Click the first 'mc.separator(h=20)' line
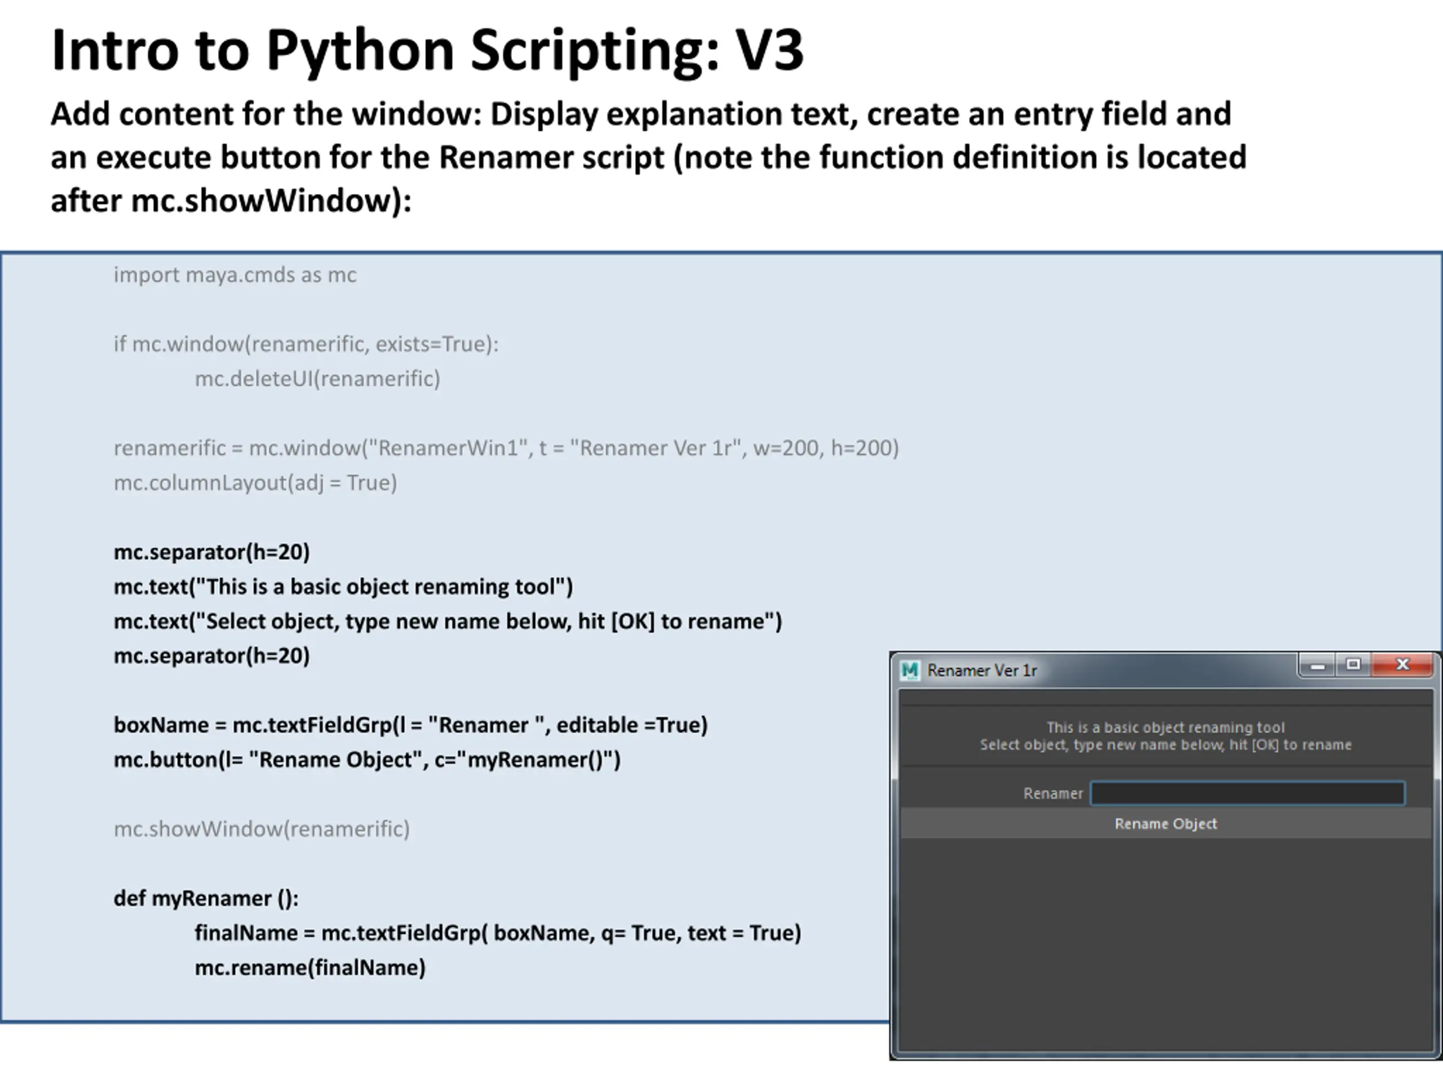The image size is (1443, 1082). 211,552
